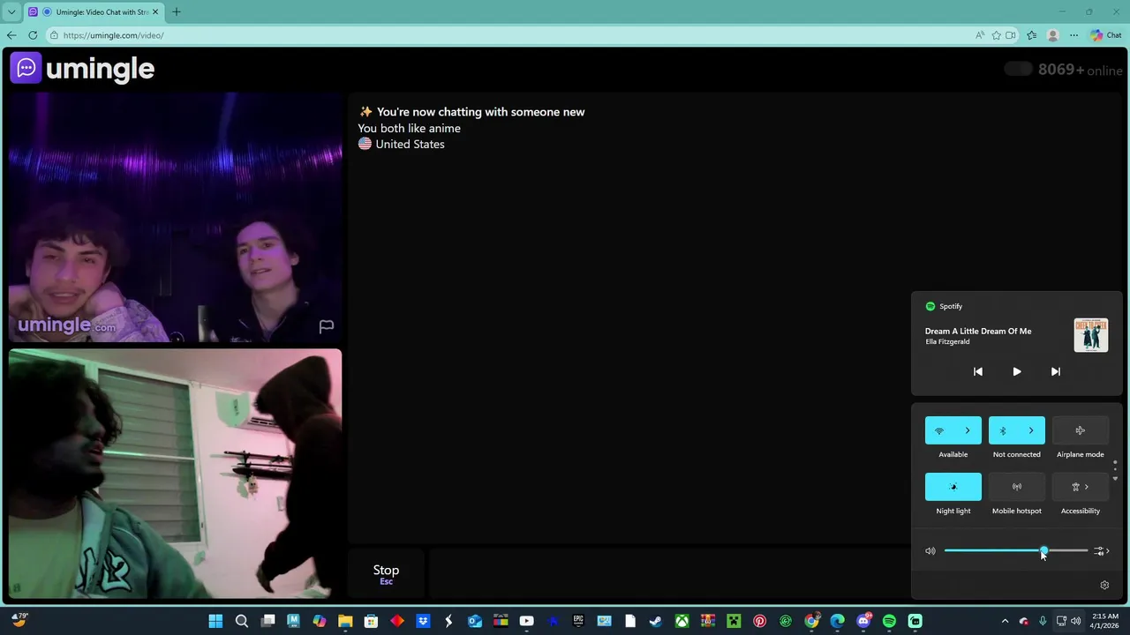Skip to next track in media panel
This screenshot has height=635, width=1130.
pos(1056,371)
